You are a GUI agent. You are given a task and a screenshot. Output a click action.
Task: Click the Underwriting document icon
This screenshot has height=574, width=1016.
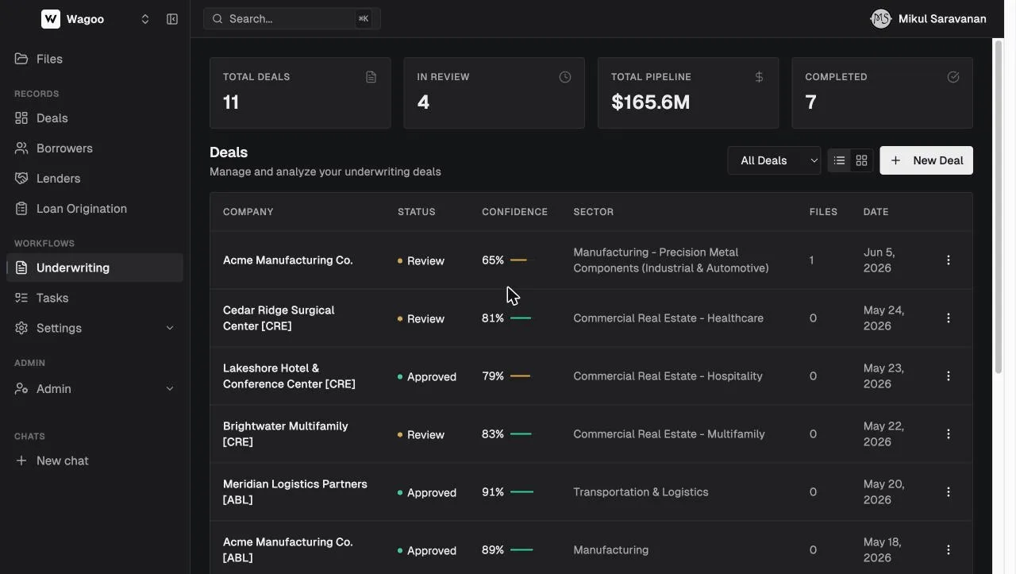(21, 268)
